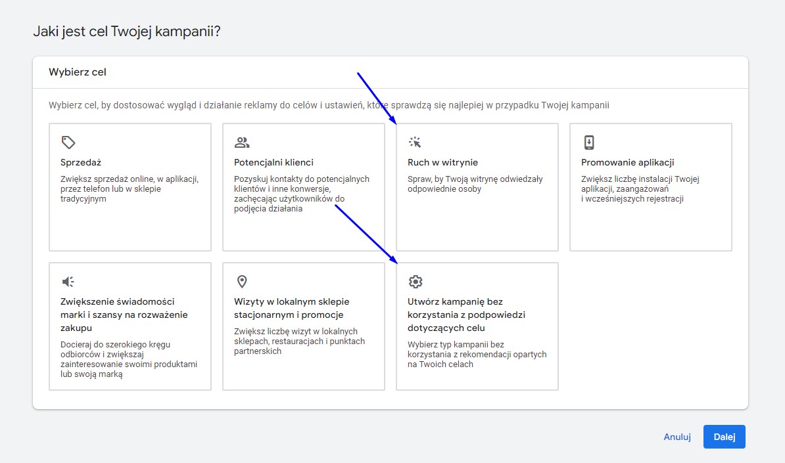Viewport: 785px width, 463px height.
Task: Click the megaphone icon for brand awareness
Action: coord(68,282)
